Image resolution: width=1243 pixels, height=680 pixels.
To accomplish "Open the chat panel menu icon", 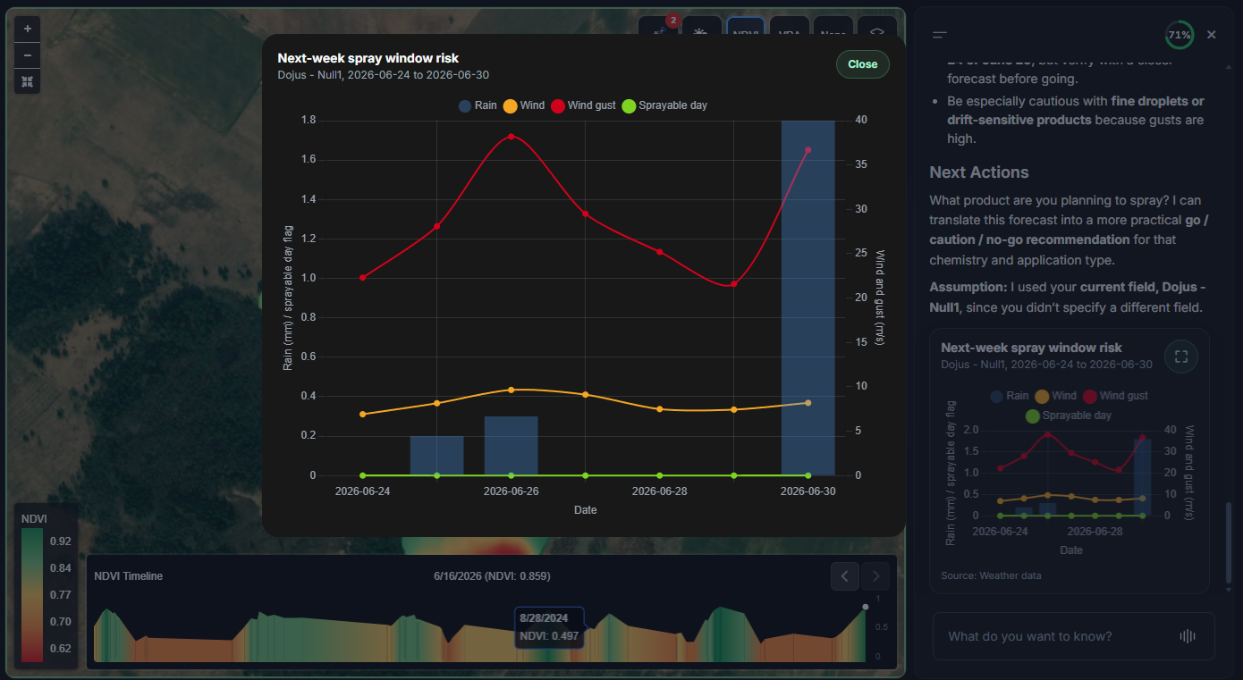I will [x=940, y=35].
